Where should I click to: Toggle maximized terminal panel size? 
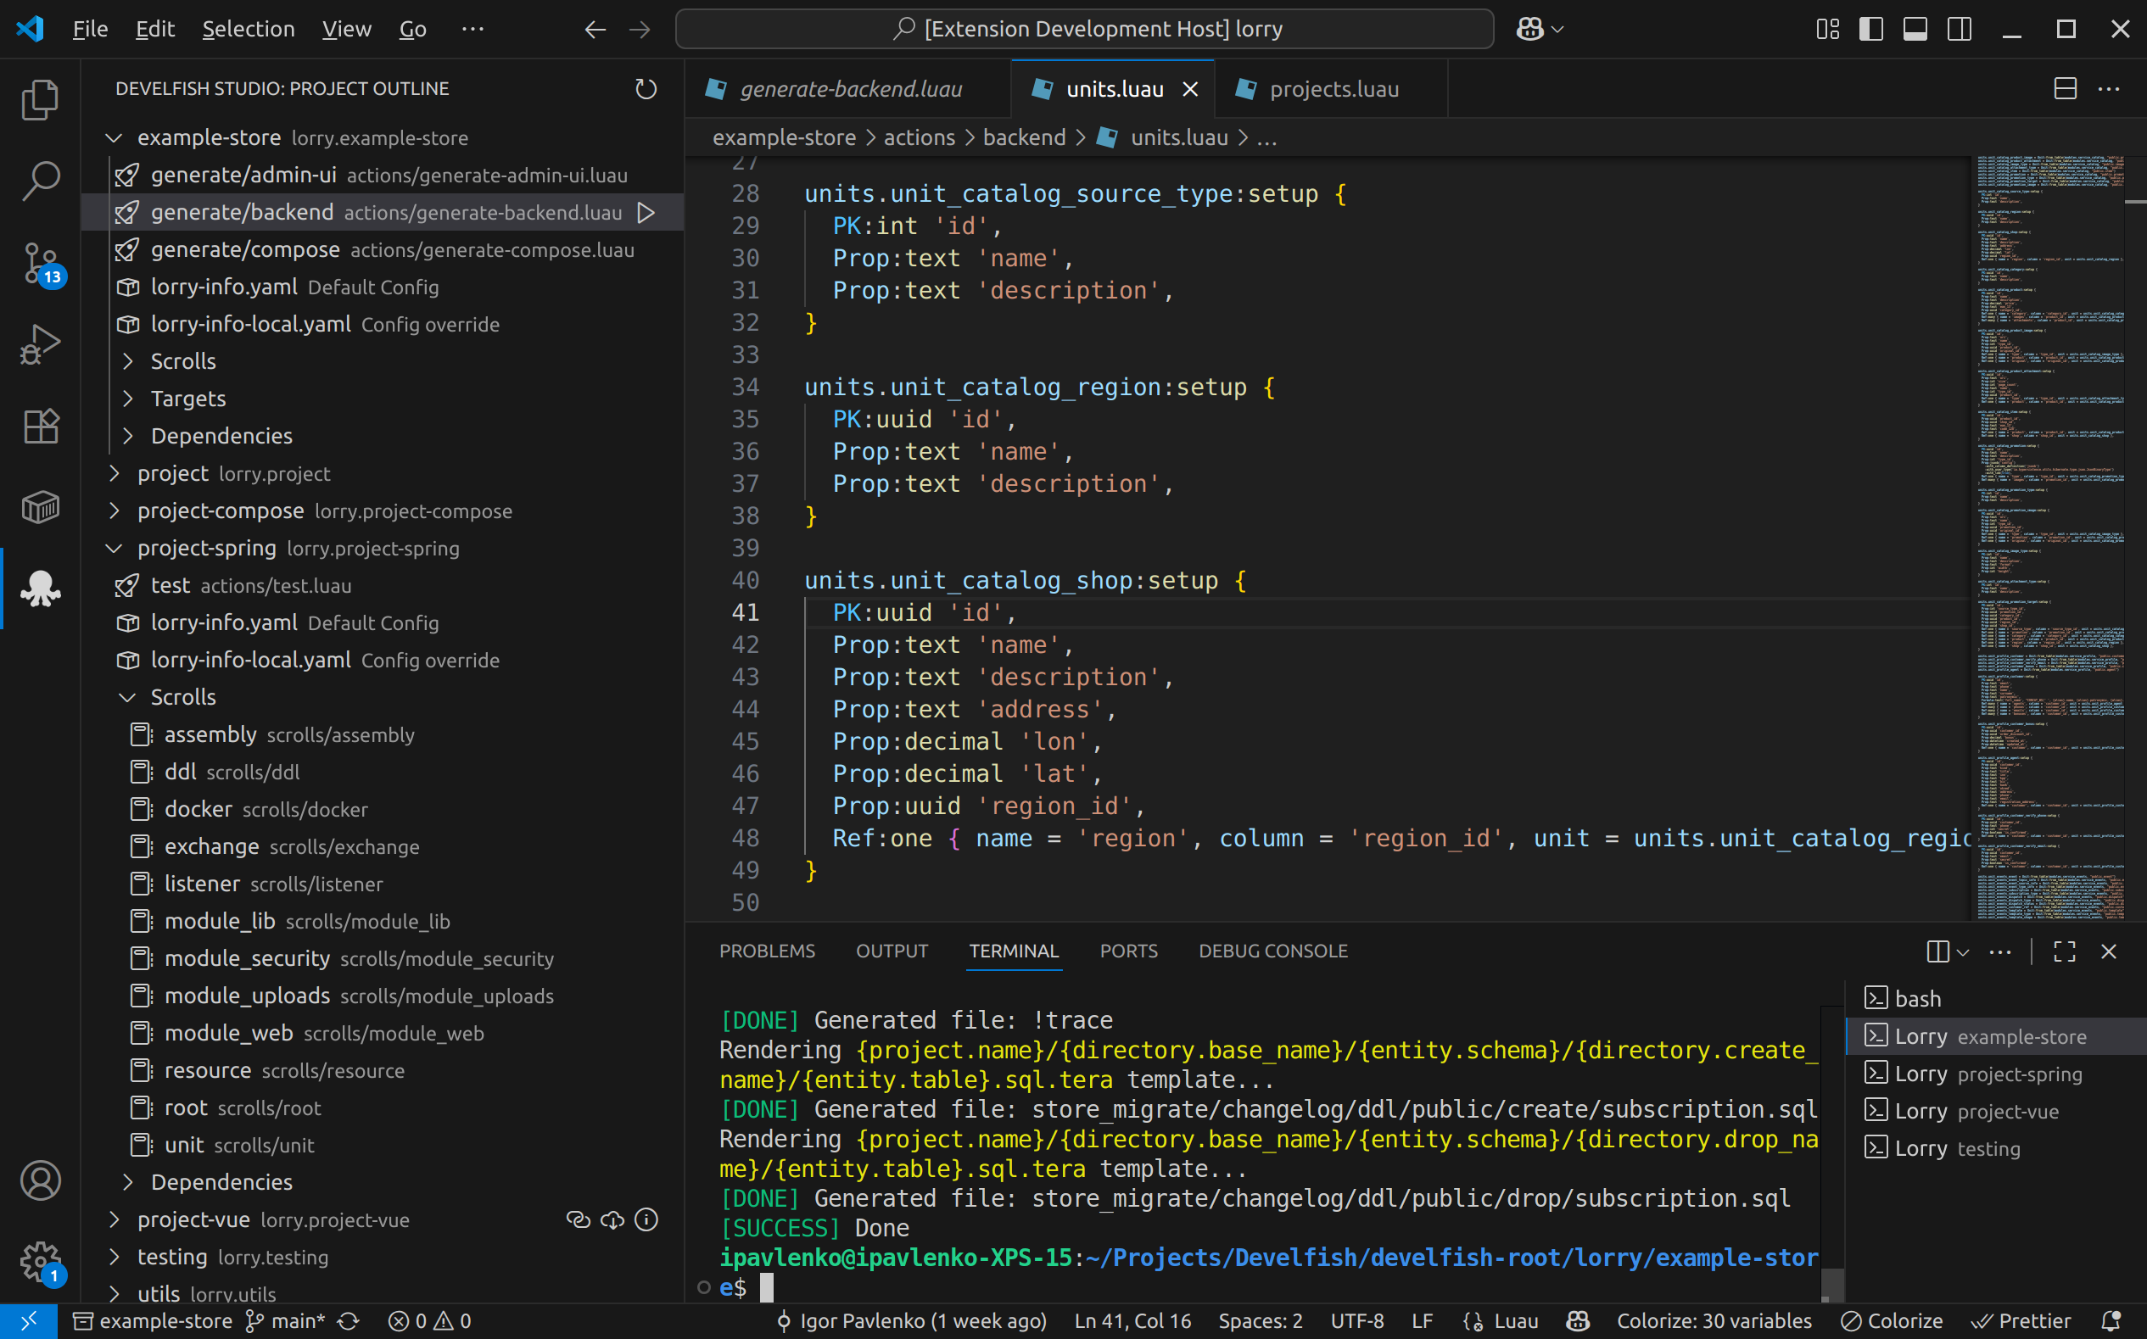(x=2065, y=951)
